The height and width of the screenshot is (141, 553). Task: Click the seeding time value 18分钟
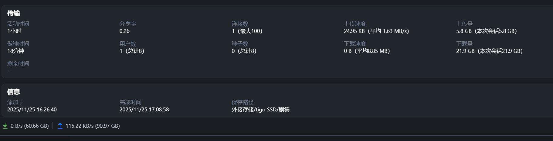[16, 51]
